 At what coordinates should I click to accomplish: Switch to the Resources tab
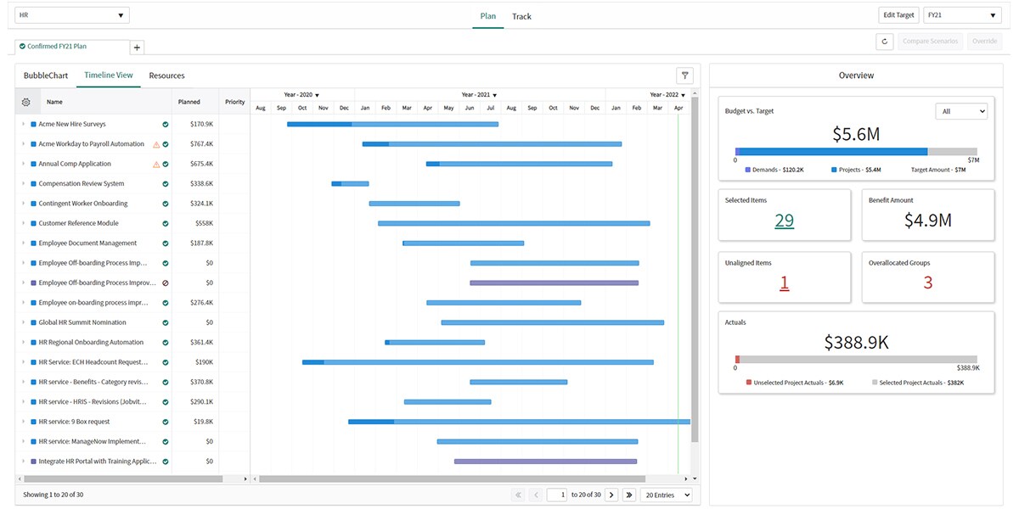(166, 76)
